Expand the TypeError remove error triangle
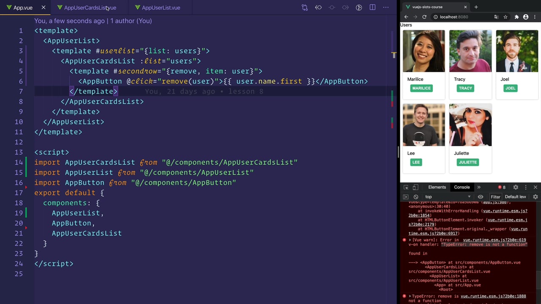541x304 pixels. tap(410, 296)
